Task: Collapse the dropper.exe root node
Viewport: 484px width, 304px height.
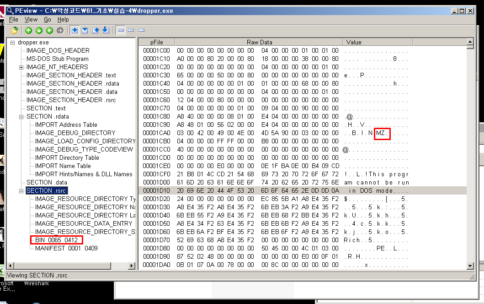Action: click(13, 43)
